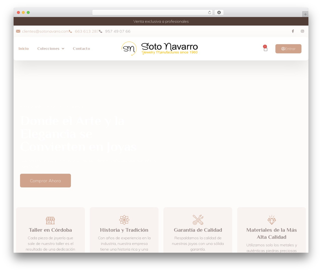Open a new browser tab with the plus button
The image size is (322, 272).
click(x=305, y=14)
